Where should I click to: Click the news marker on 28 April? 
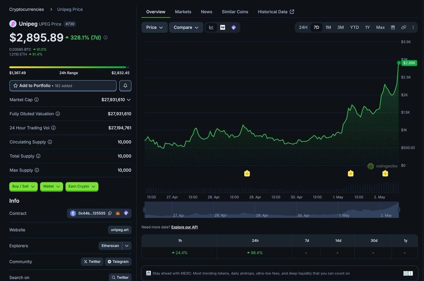(247, 173)
